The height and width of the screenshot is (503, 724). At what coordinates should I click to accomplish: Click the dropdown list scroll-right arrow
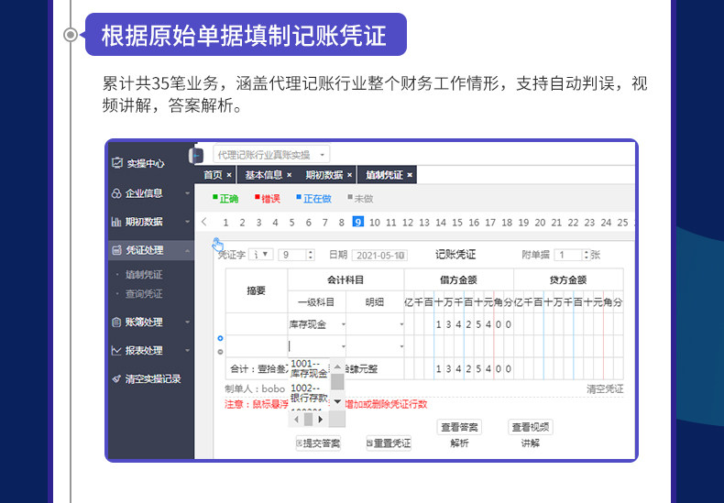point(321,420)
